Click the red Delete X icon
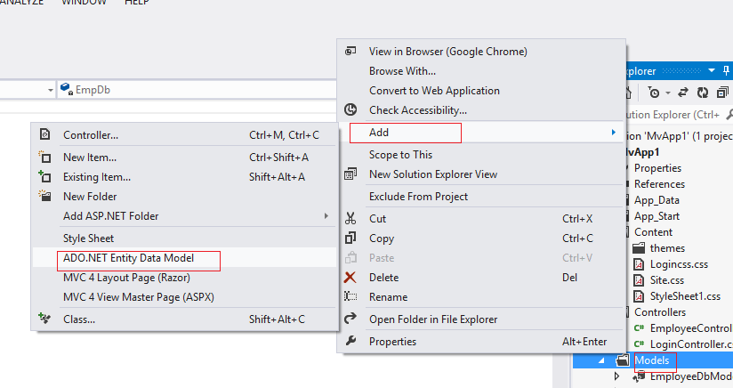This screenshot has height=388, width=733. (350, 278)
